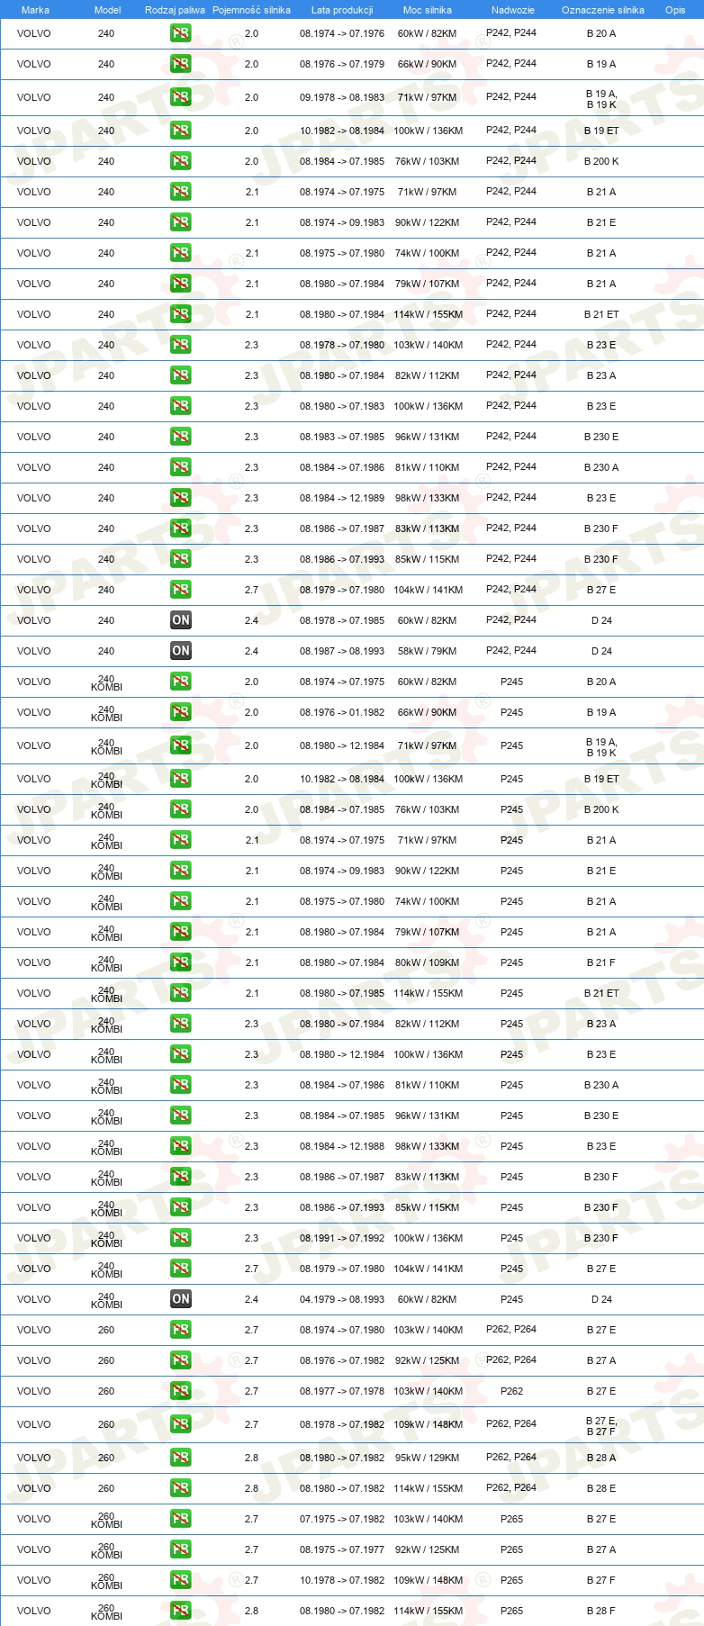Click the 10.1978 -> 07.1982 date range
Viewport: 704px width, 1626px height.
tap(342, 1580)
